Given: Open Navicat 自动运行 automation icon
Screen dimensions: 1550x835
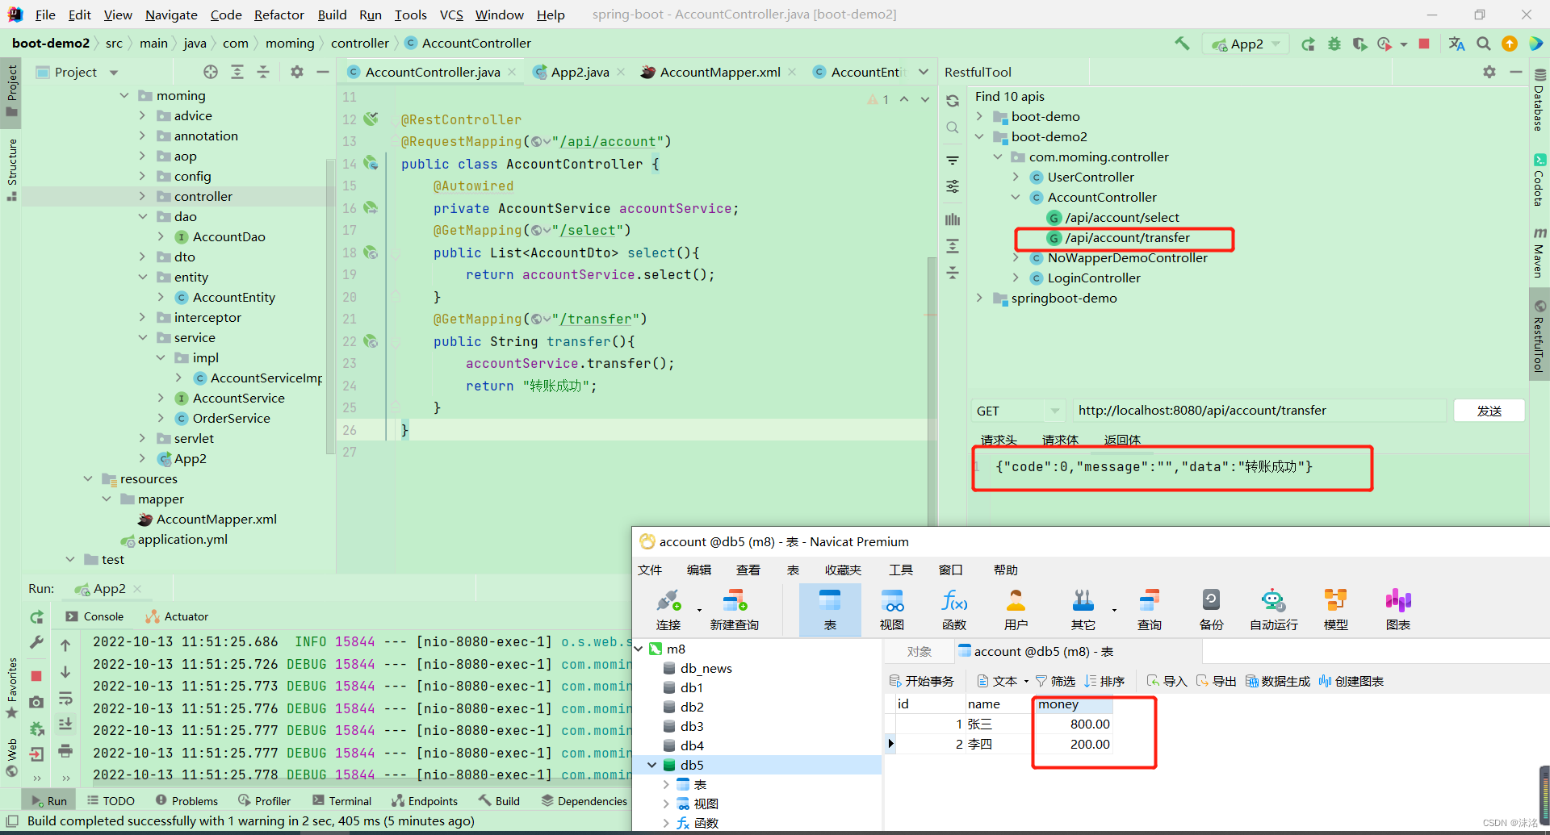Looking at the screenshot, I should click(1274, 609).
